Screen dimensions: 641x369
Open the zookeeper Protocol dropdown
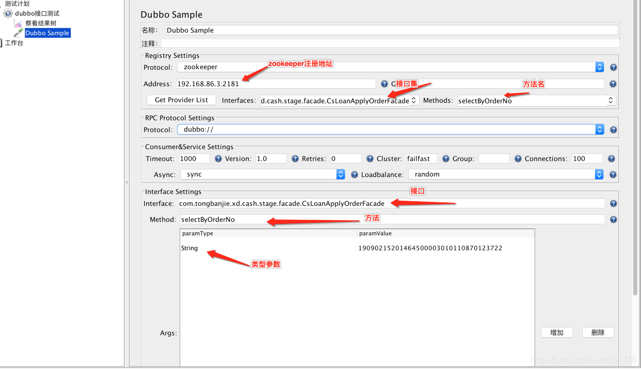pyautogui.click(x=599, y=67)
